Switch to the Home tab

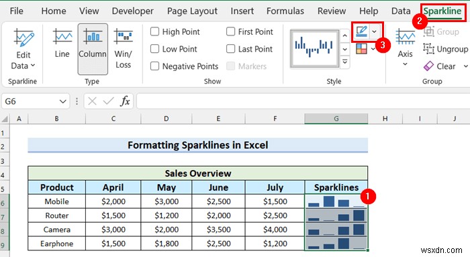click(x=54, y=11)
